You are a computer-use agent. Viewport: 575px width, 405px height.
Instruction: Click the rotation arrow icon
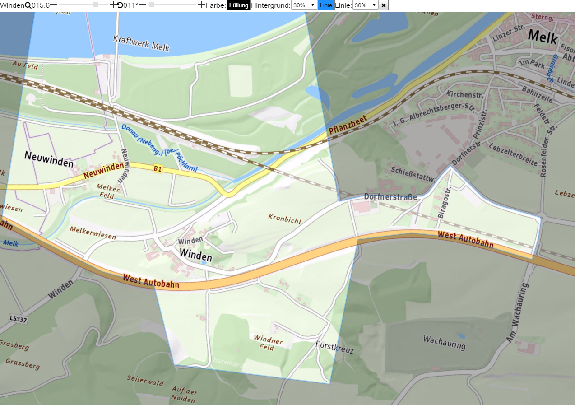120,5
